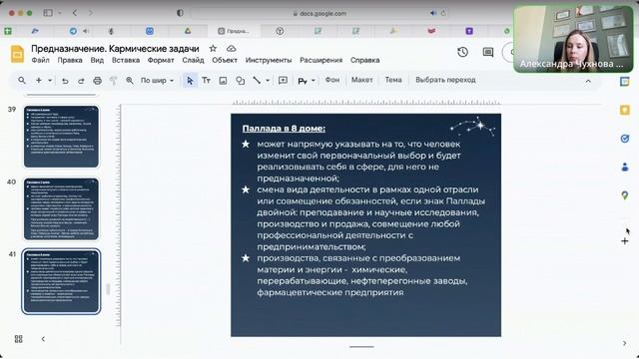Viewport: 639px width, 359px height.
Task: Open the Формат menu
Action: (x=161, y=60)
